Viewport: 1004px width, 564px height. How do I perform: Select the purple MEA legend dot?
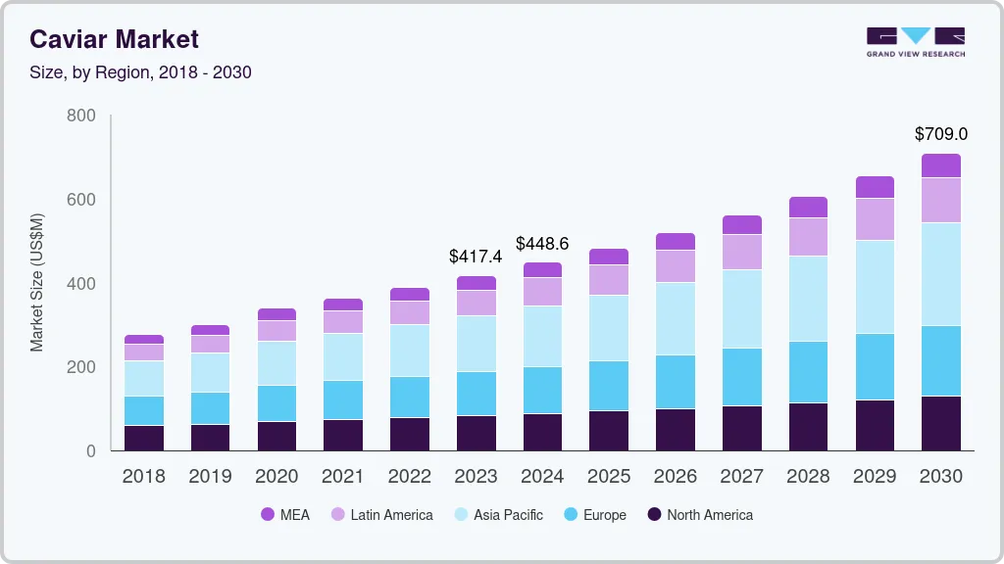(268, 514)
